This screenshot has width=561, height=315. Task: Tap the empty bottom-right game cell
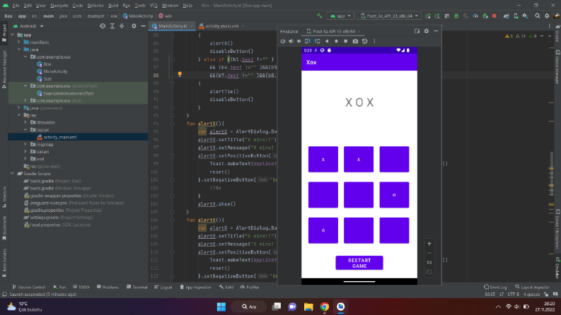(394, 231)
